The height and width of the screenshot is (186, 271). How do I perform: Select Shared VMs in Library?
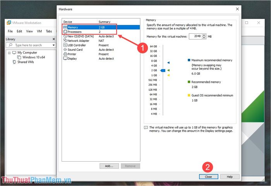click(x=26, y=62)
